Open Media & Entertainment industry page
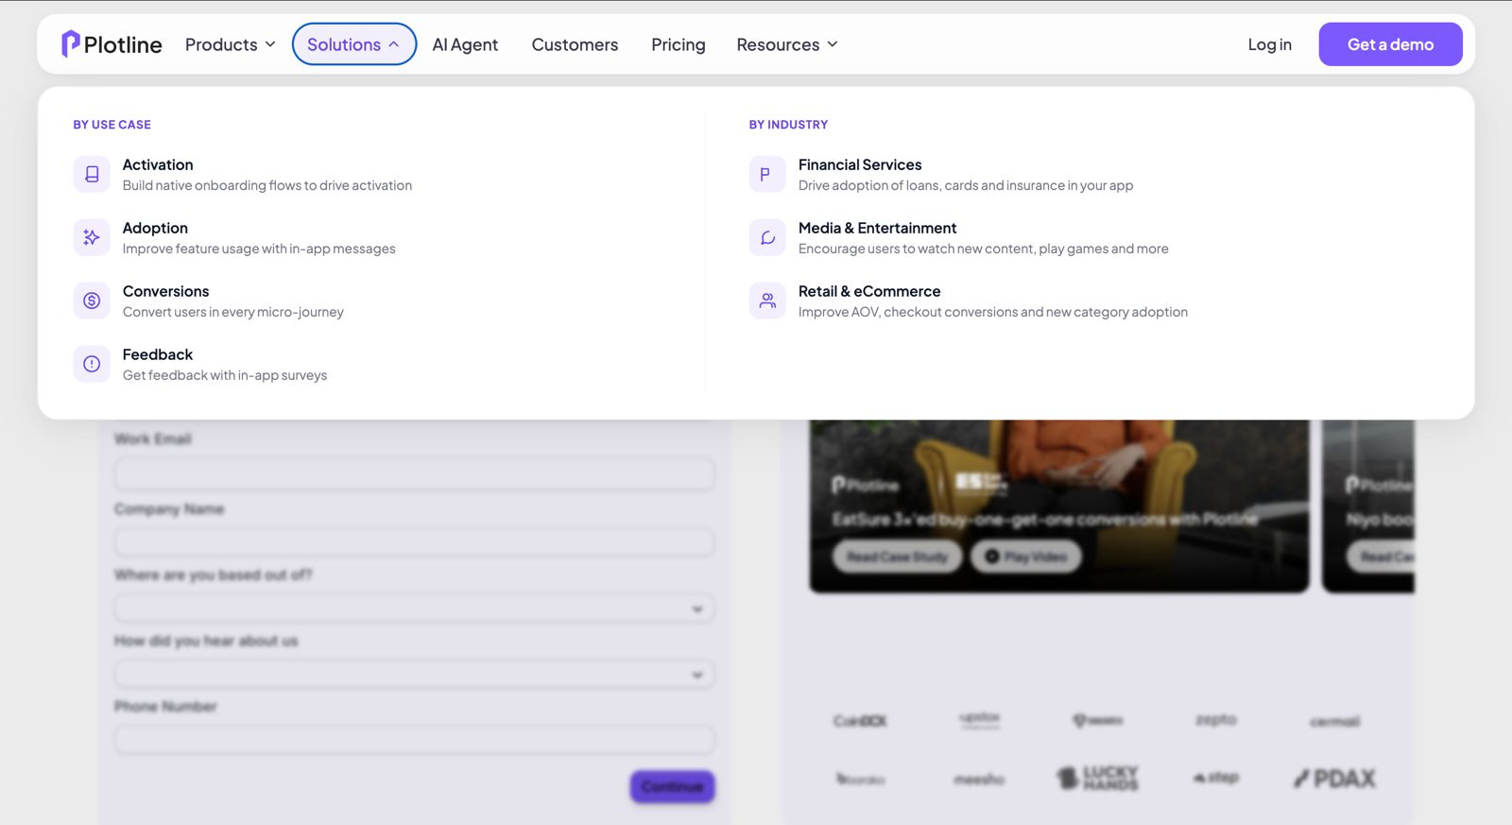Viewport: 1512px width, 825px height. click(877, 228)
